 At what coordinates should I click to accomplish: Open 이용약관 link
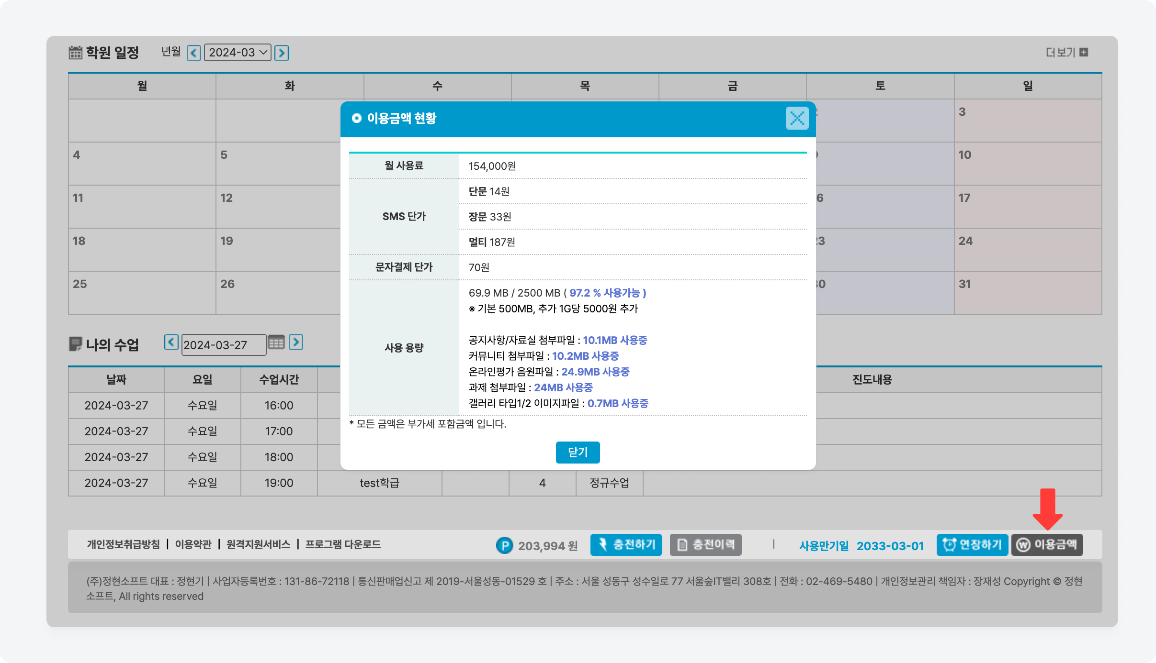click(193, 544)
